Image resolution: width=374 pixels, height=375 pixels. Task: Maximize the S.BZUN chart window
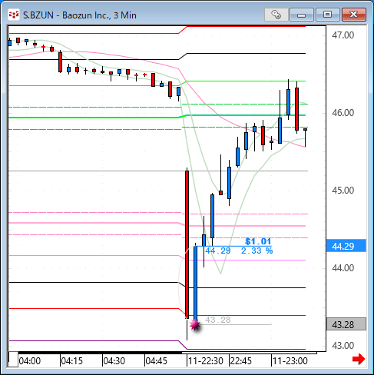coord(327,15)
